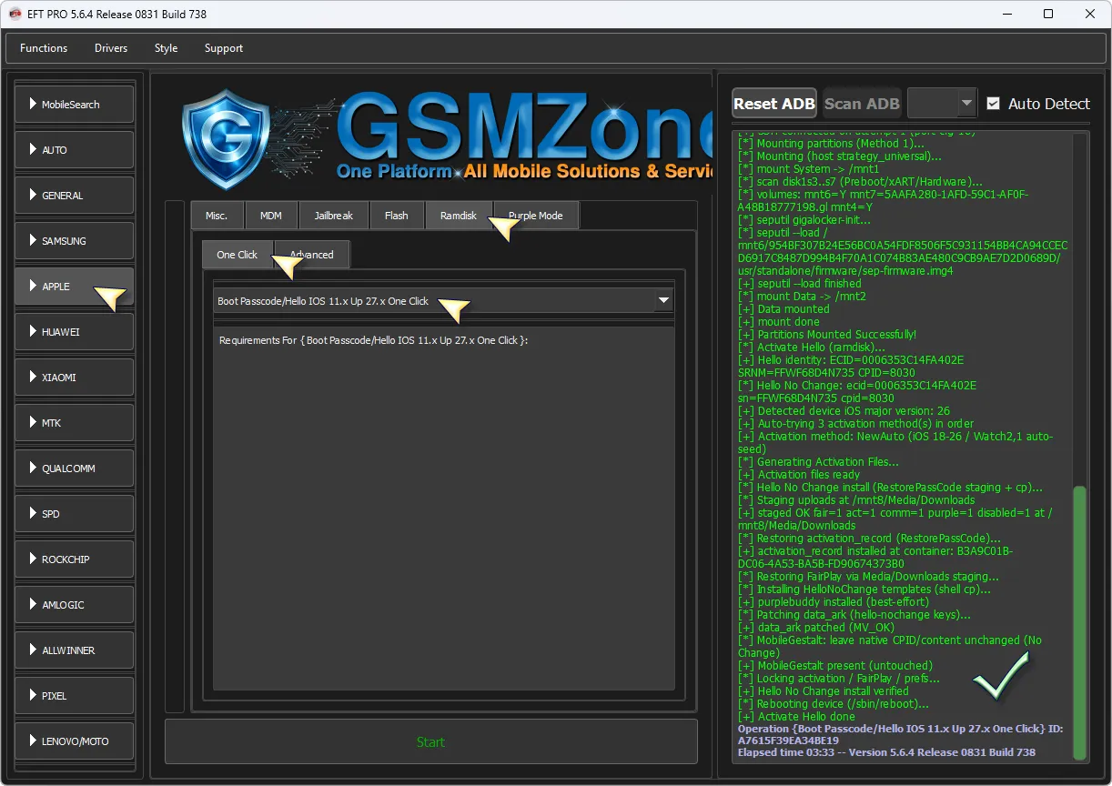
Task: Click the Scan ADB button
Action: coord(862,104)
